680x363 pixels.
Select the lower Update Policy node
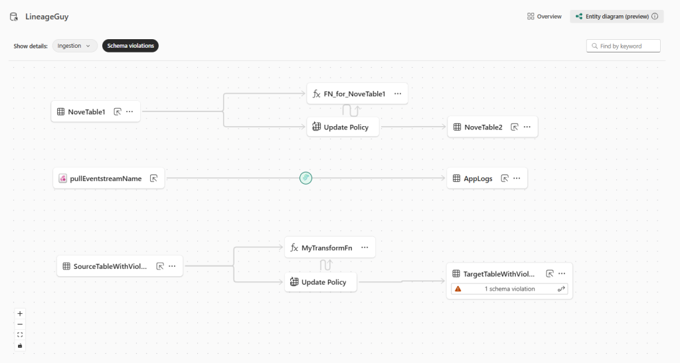click(x=323, y=282)
